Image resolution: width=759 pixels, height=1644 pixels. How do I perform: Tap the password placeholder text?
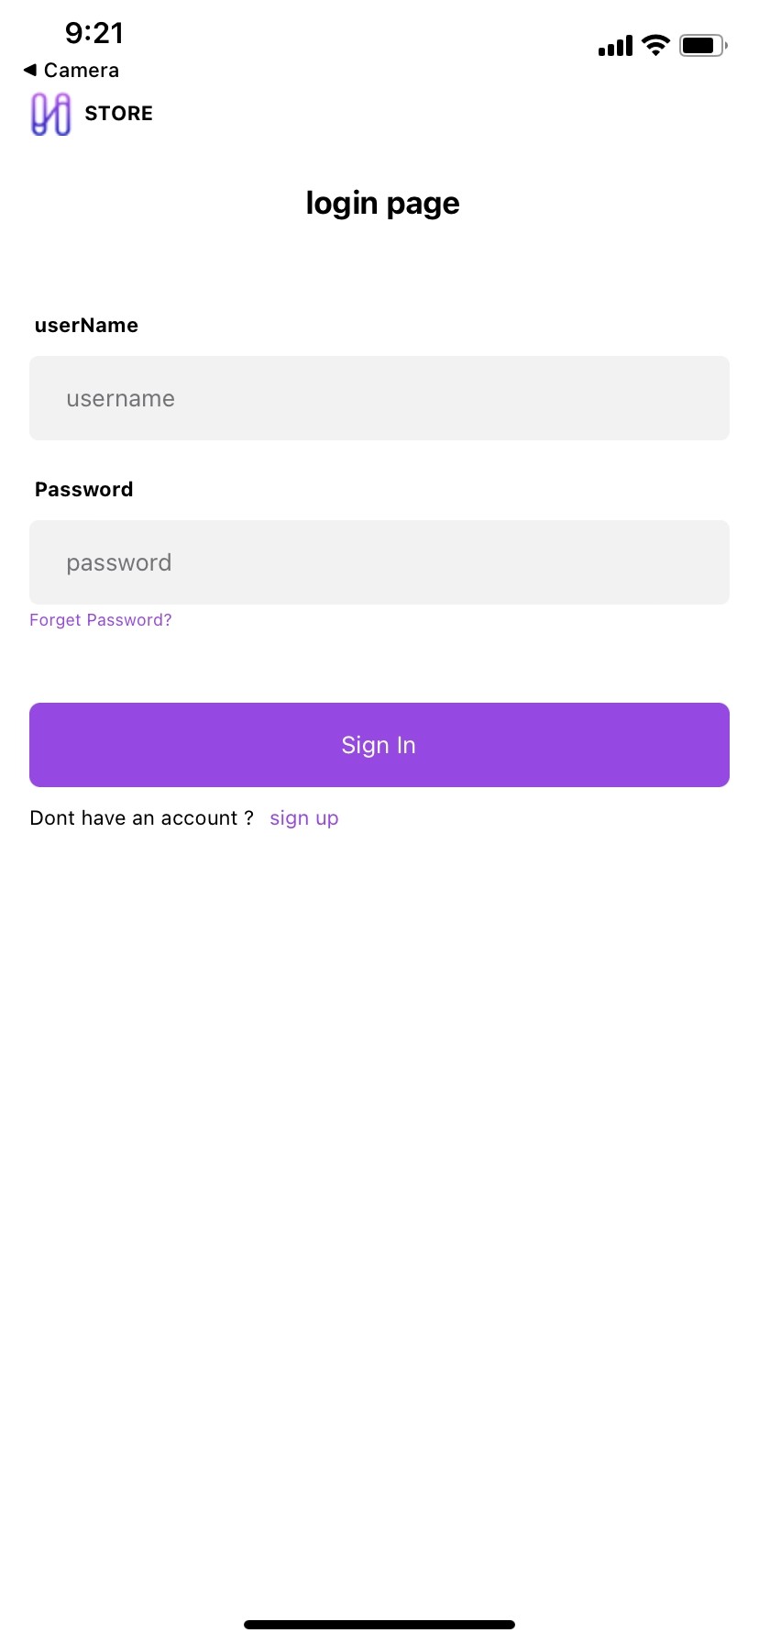click(119, 563)
